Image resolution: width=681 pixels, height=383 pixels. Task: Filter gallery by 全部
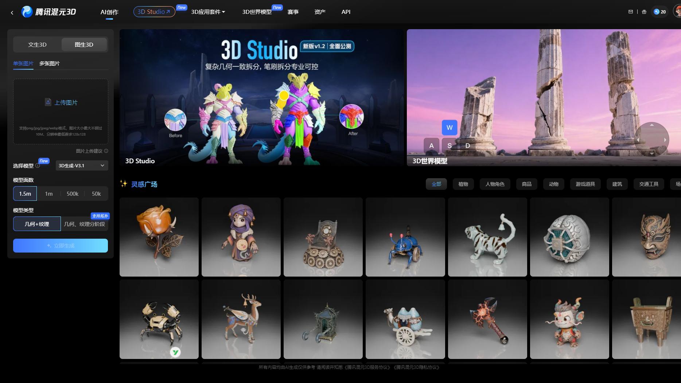coord(436,184)
